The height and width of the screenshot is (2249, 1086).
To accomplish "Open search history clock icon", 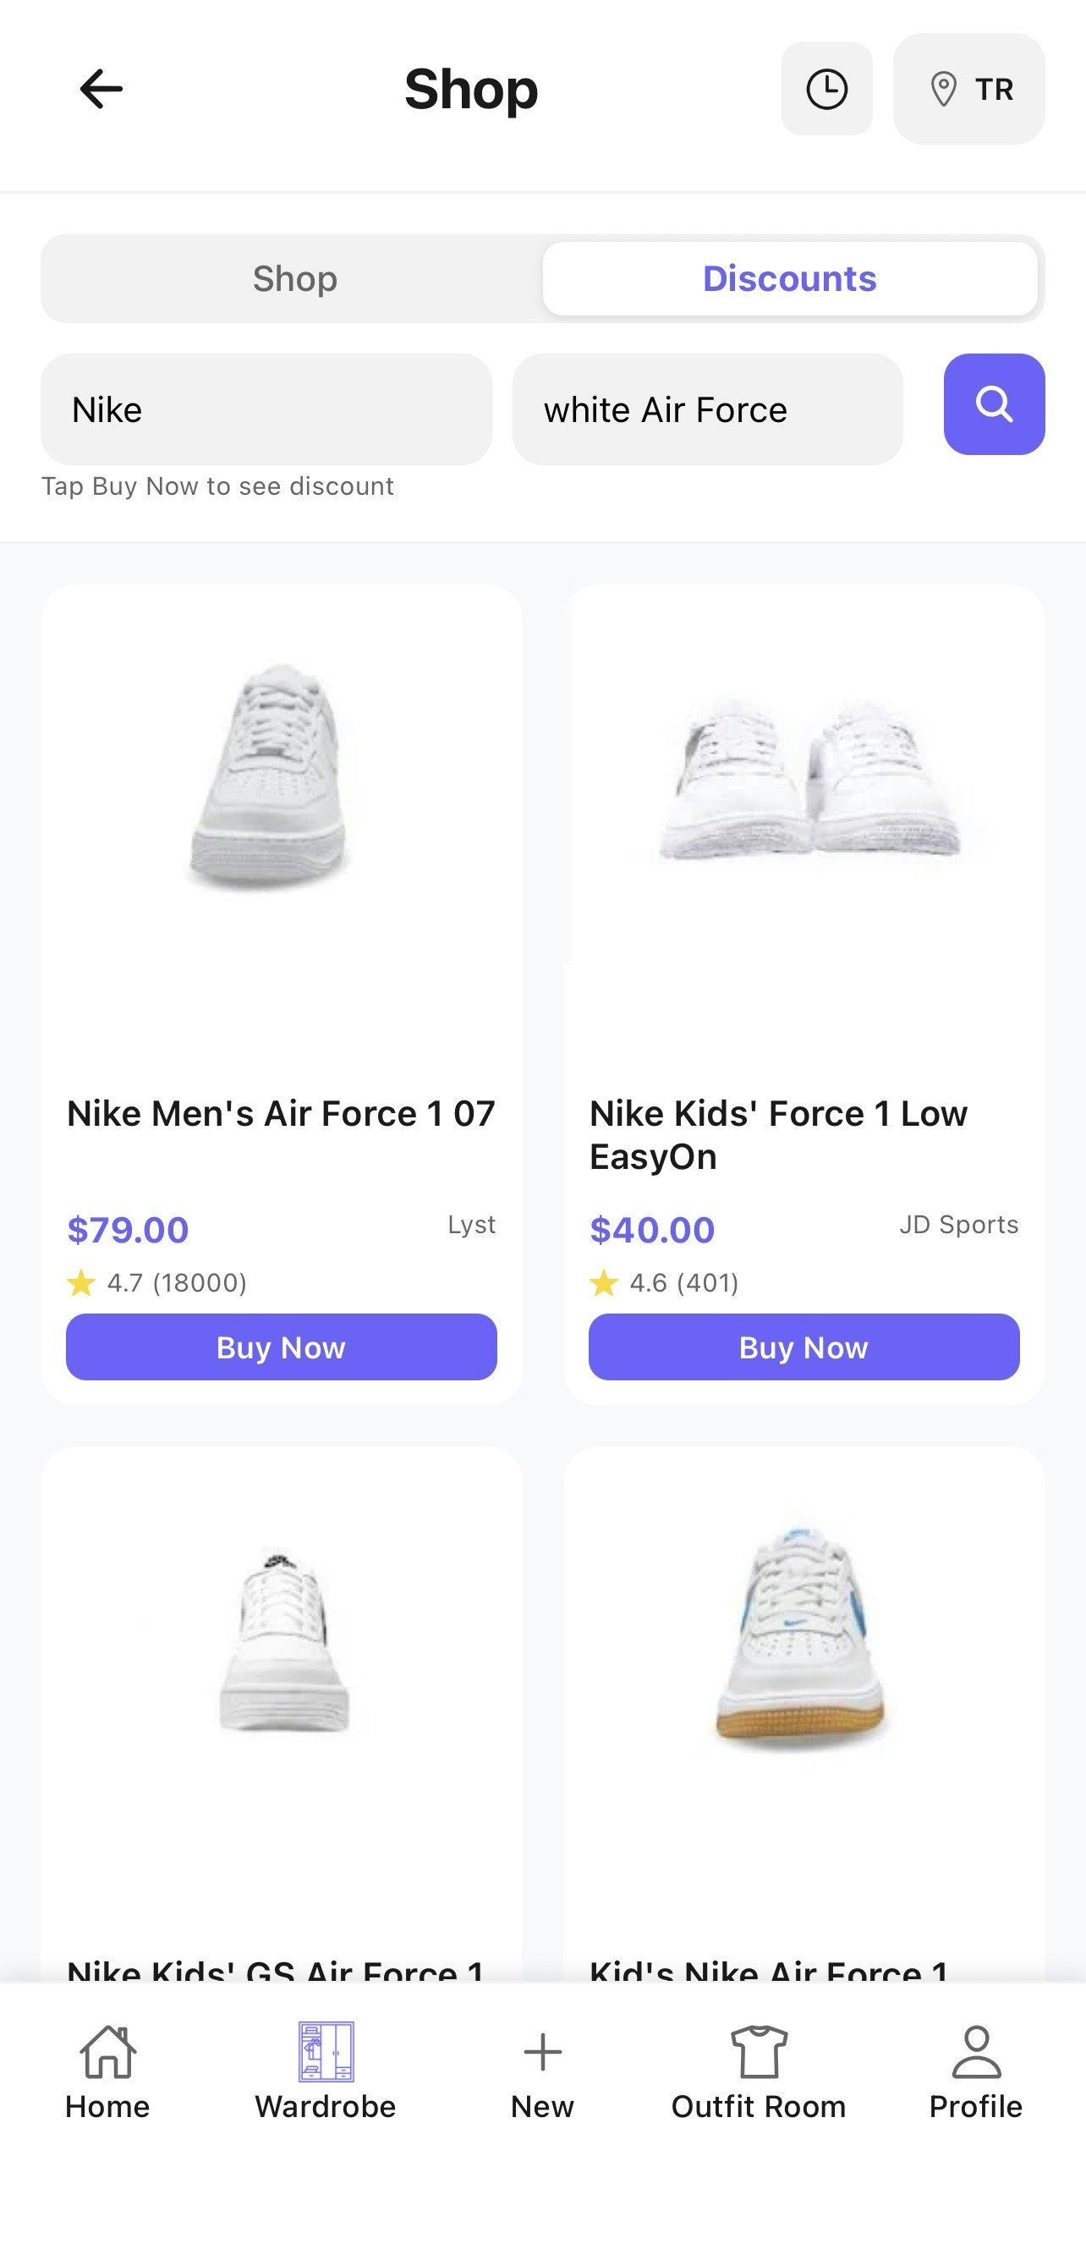I will (825, 89).
